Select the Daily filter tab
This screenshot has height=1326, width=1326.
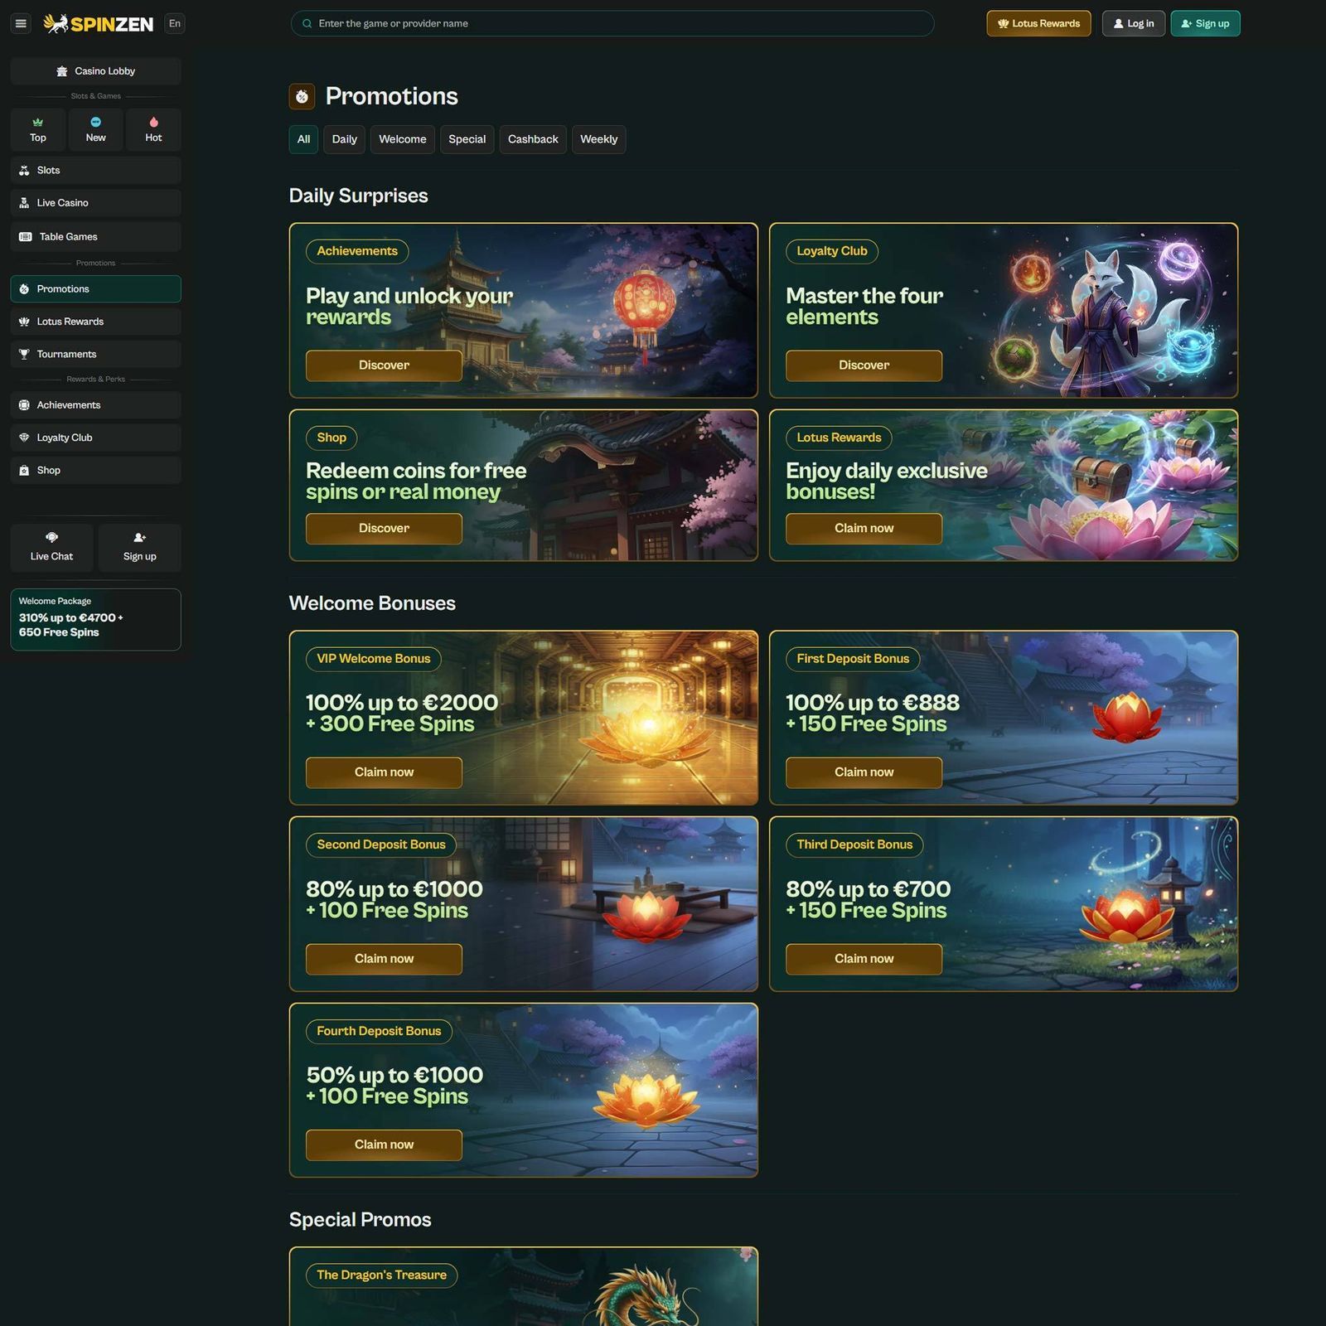tap(344, 139)
